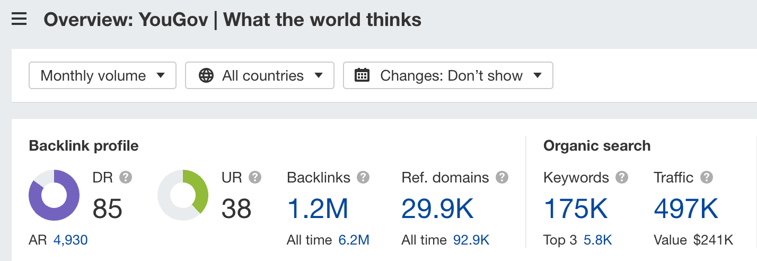Click the Backlink profile heading
The height and width of the screenshot is (261, 757).
[x=84, y=145]
